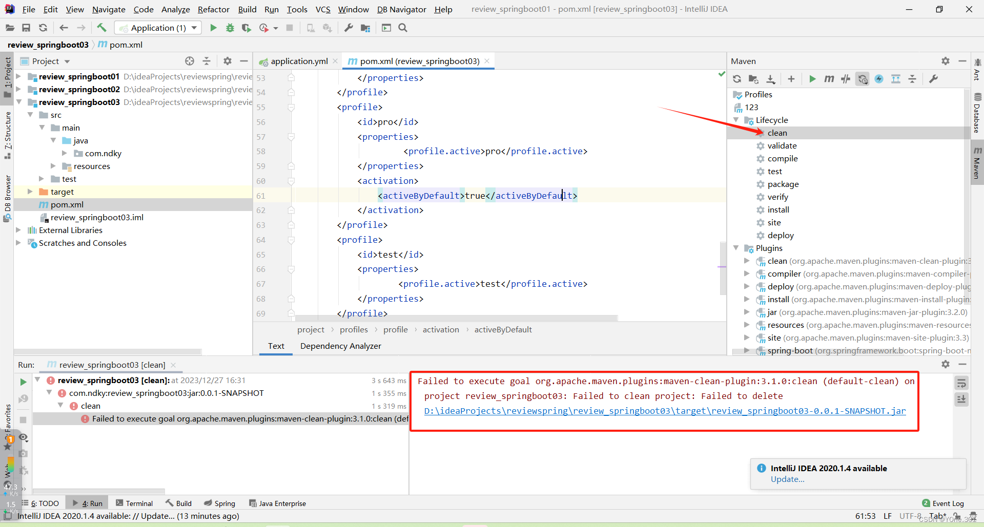The width and height of the screenshot is (984, 527).
Task: Collapse Lifecycle node in Maven panel
Action: pos(736,120)
